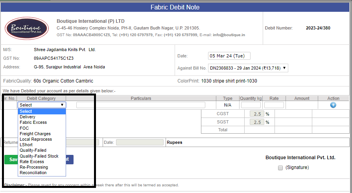Image resolution: width=352 pixels, height=193 pixels.
Task: Click the ColorPrint value 1030 stripe shirt print
Action: pos(229,81)
